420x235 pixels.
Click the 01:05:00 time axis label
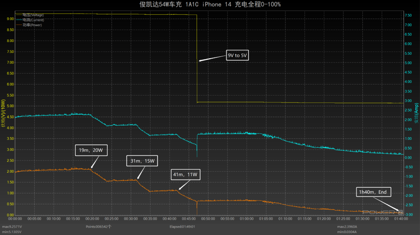coord(266,219)
